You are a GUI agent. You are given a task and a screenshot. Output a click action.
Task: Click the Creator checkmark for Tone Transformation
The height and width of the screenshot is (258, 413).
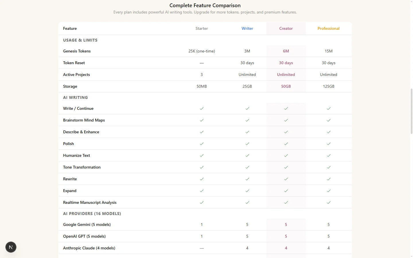point(286,167)
